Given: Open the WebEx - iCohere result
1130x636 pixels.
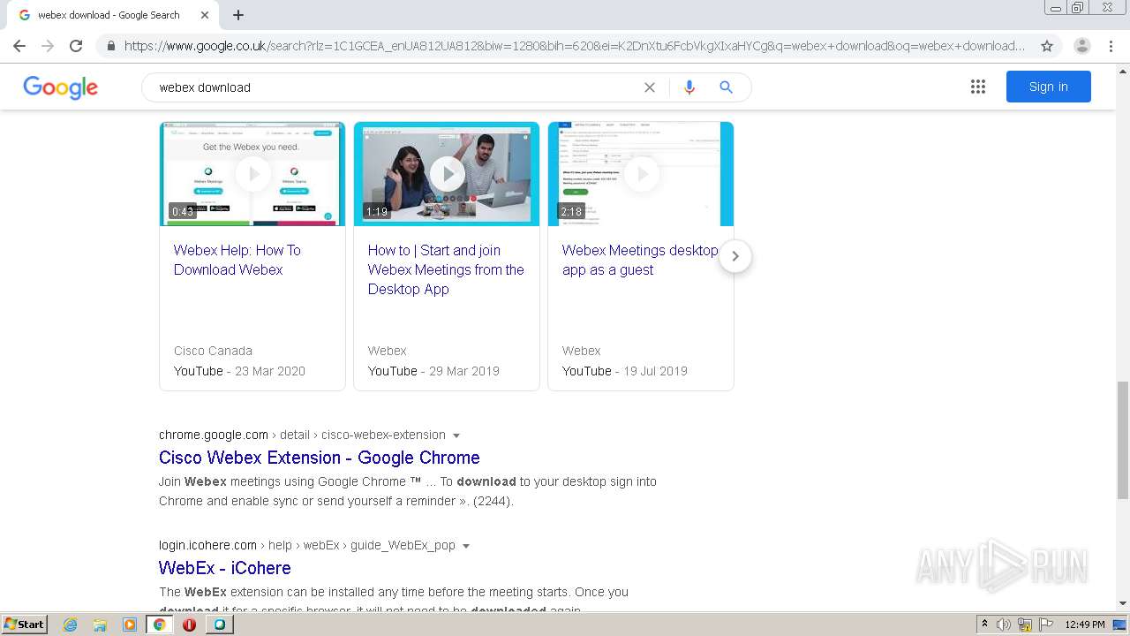Looking at the screenshot, I should coord(225,568).
